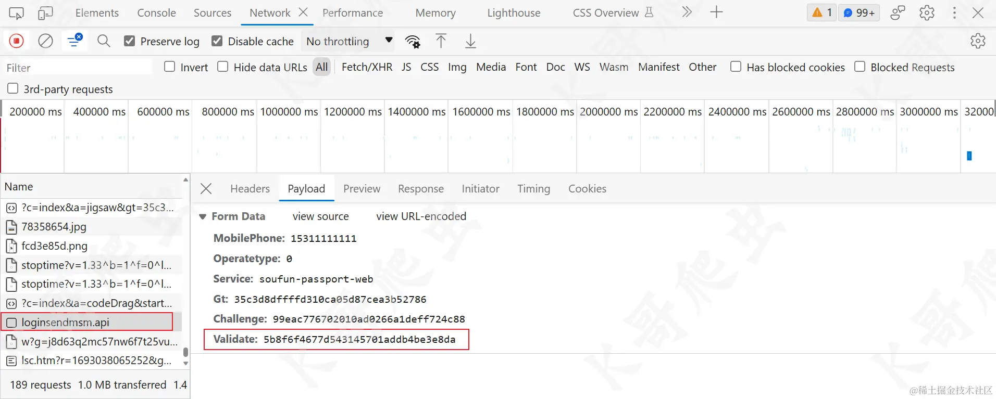This screenshot has width=996, height=399.
Task: Click the lsc.htm document icon
Action: pos(11,361)
